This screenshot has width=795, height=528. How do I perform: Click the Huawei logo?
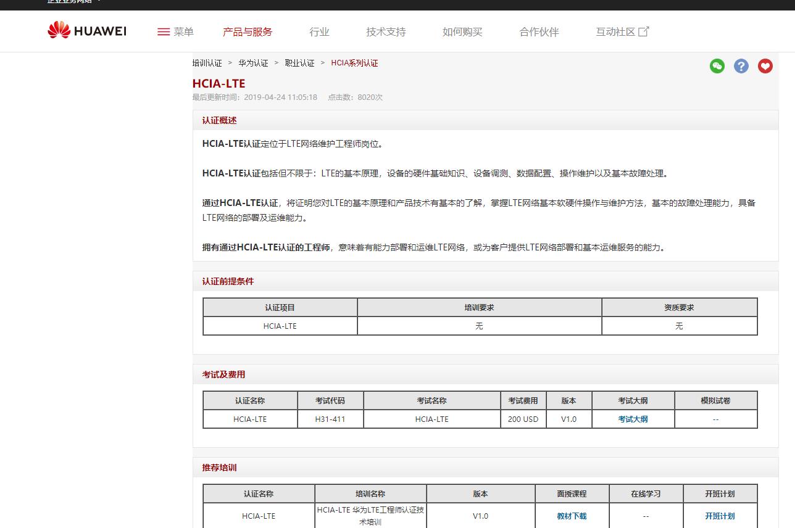click(87, 30)
